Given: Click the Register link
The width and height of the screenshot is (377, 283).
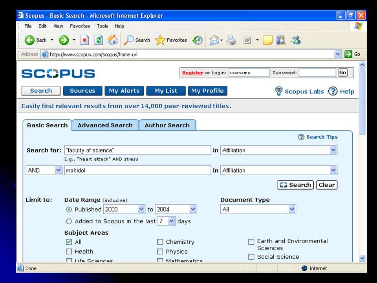Looking at the screenshot, I should pos(192,73).
